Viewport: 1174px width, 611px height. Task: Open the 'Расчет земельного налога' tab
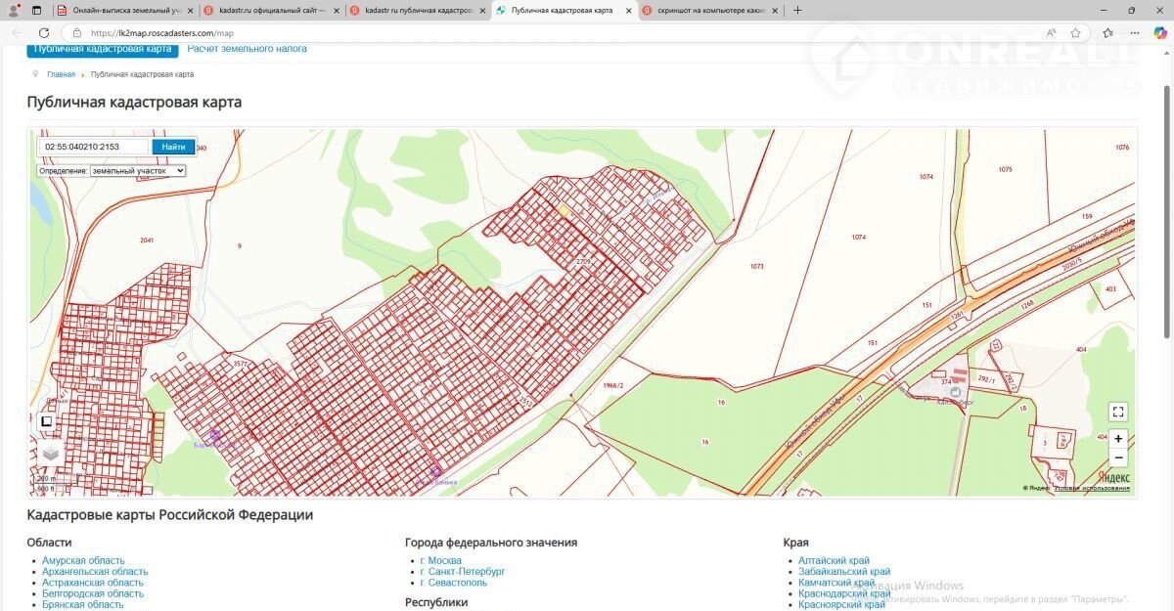247,49
